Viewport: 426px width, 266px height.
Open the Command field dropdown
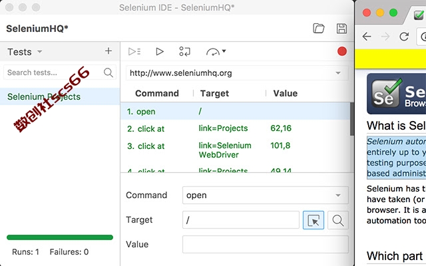(338, 195)
